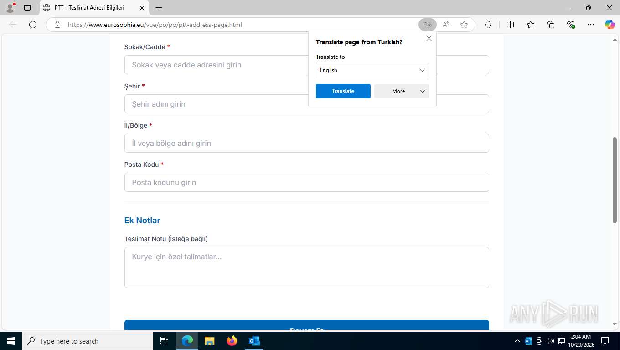The image size is (620, 350).
Task: Open Extensions puzzle icon
Action: 488,25
